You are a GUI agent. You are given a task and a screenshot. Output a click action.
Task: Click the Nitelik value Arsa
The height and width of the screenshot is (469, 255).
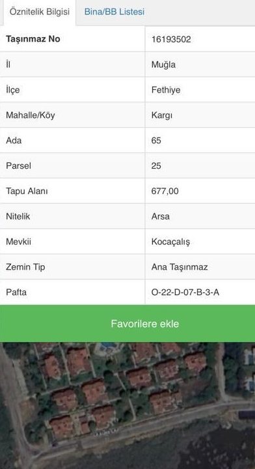(x=160, y=216)
